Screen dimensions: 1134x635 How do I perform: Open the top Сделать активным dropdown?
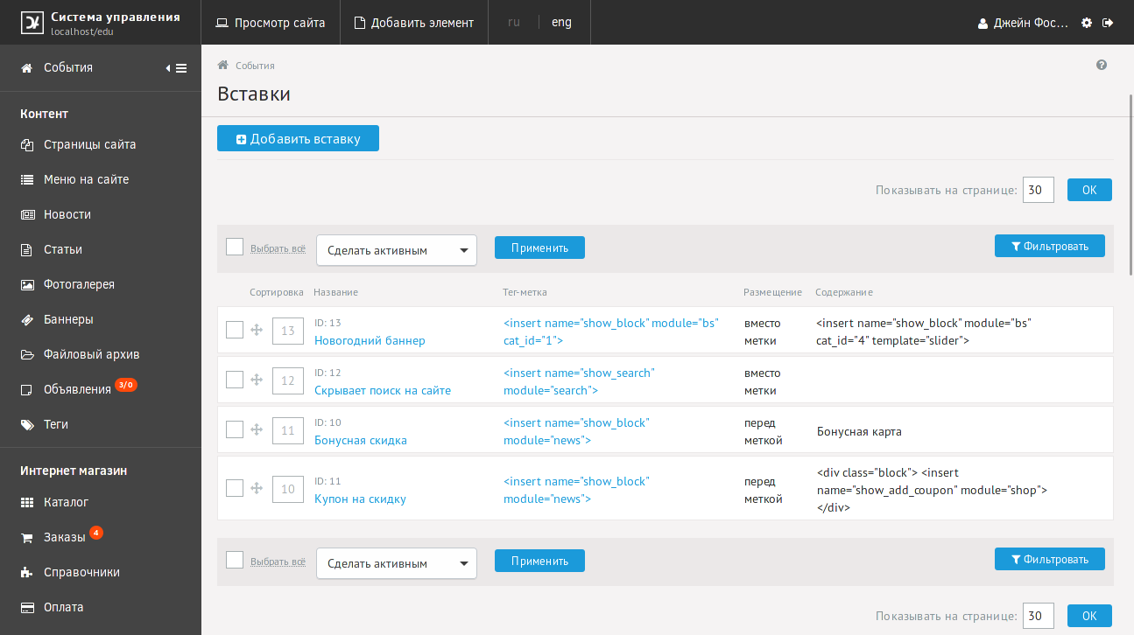click(x=397, y=250)
